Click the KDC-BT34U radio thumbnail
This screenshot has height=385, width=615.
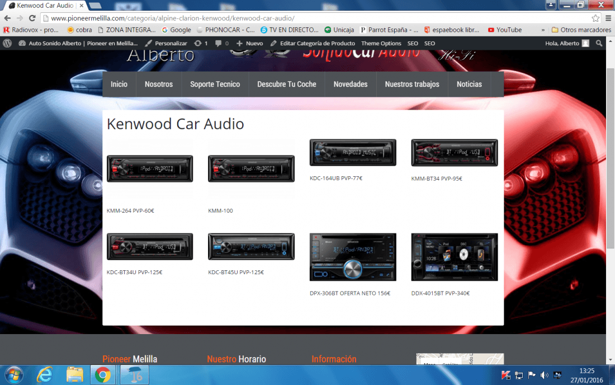(x=150, y=246)
